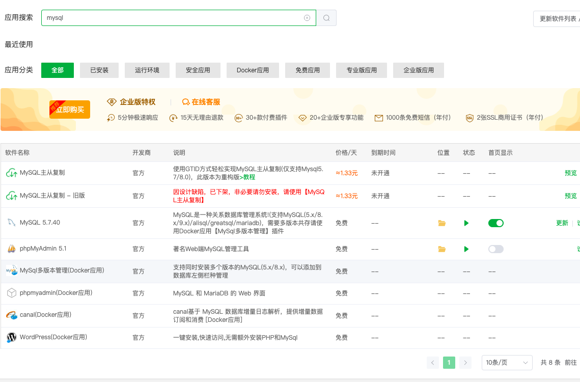Click the 1000条免费短信 envelope icon
The width and height of the screenshot is (580, 382).
[x=378, y=118]
